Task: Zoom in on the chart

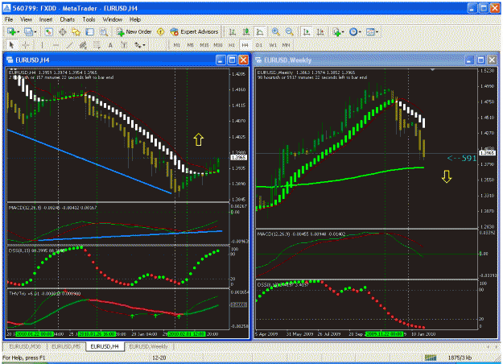Action: click(x=275, y=31)
